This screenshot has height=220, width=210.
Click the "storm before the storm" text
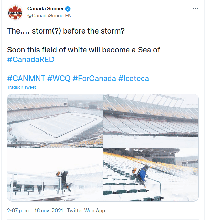point(66,31)
